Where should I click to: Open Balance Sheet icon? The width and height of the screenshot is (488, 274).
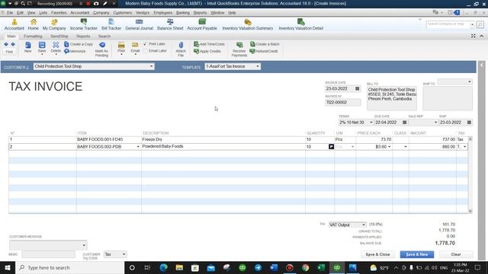click(170, 22)
